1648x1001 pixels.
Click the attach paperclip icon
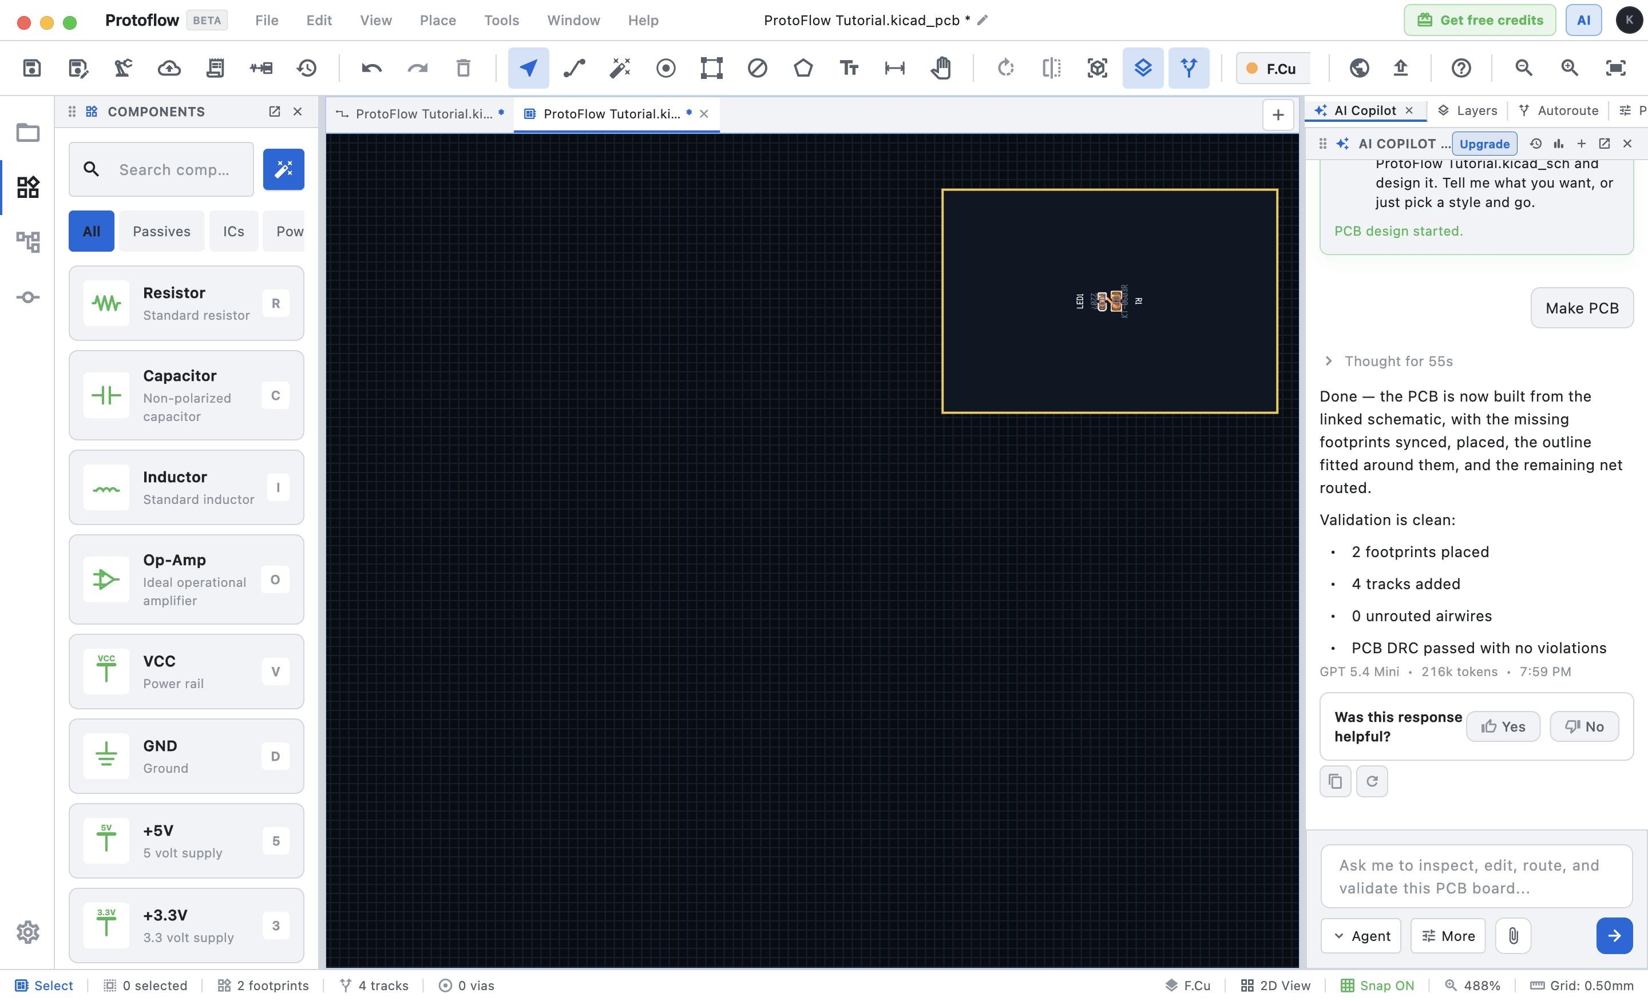click(x=1513, y=935)
